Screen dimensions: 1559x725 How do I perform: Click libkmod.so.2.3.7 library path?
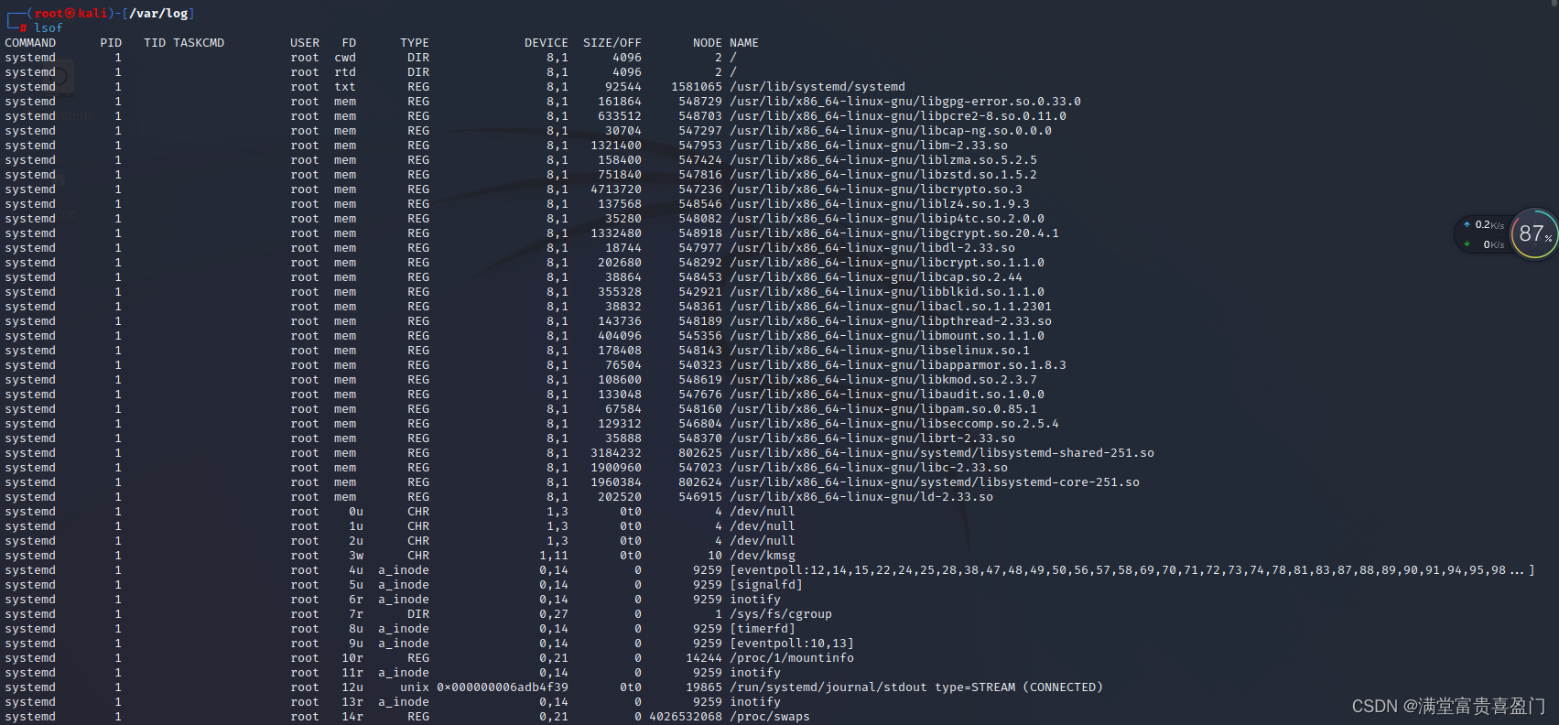[x=883, y=380]
